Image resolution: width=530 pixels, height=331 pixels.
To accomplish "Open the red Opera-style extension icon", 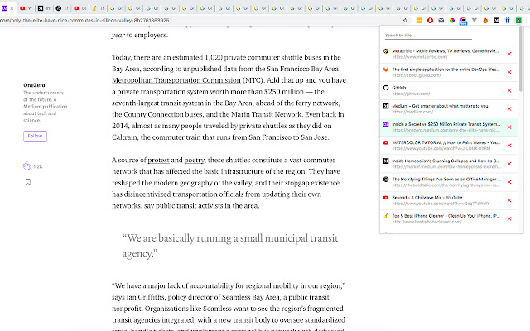I will pyautogui.click(x=430, y=21).
